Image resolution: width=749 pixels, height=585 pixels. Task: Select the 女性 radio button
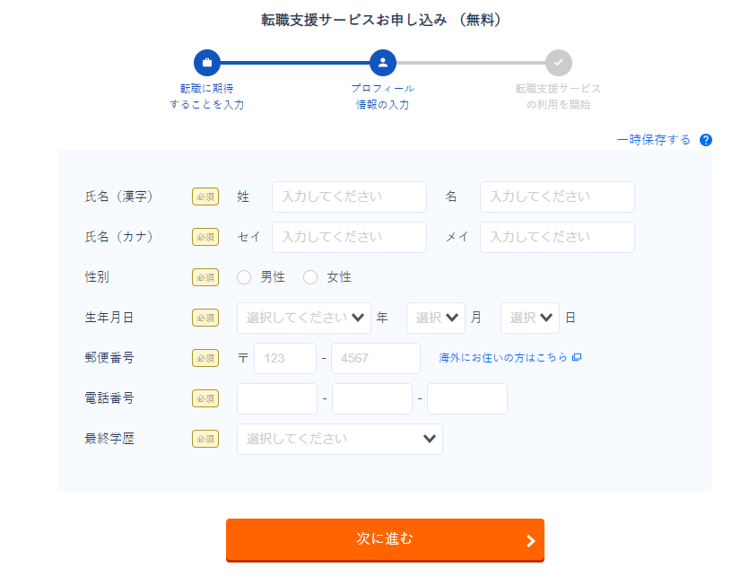tap(309, 277)
